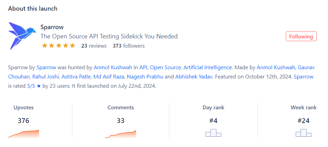The image size is (328, 147).
Task: Click the Week rank podium icon
Action: tap(304, 133)
